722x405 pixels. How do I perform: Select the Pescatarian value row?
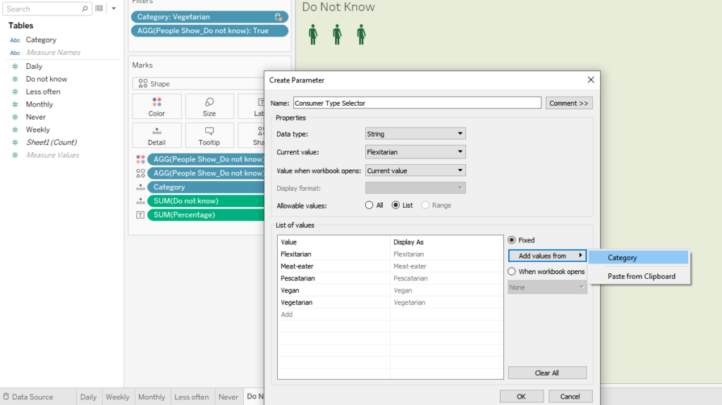(390, 278)
